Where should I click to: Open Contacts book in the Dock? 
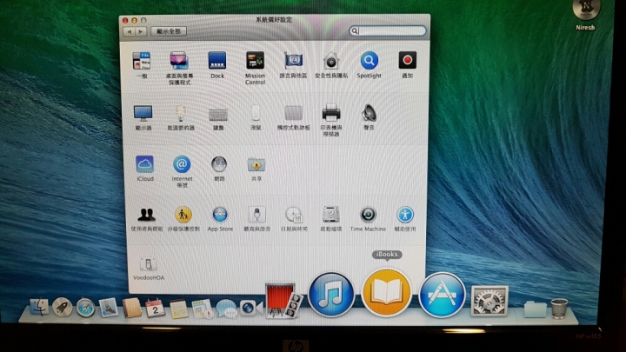(x=132, y=308)
